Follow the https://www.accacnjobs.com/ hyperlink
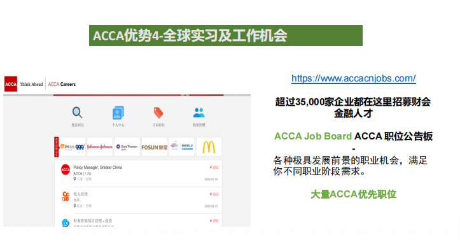This screenshot has width=460, height=242. click(354, 78)
